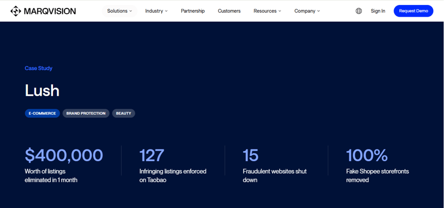Open the language globe icon
446x208 pixels.
[x=358, y=11]
